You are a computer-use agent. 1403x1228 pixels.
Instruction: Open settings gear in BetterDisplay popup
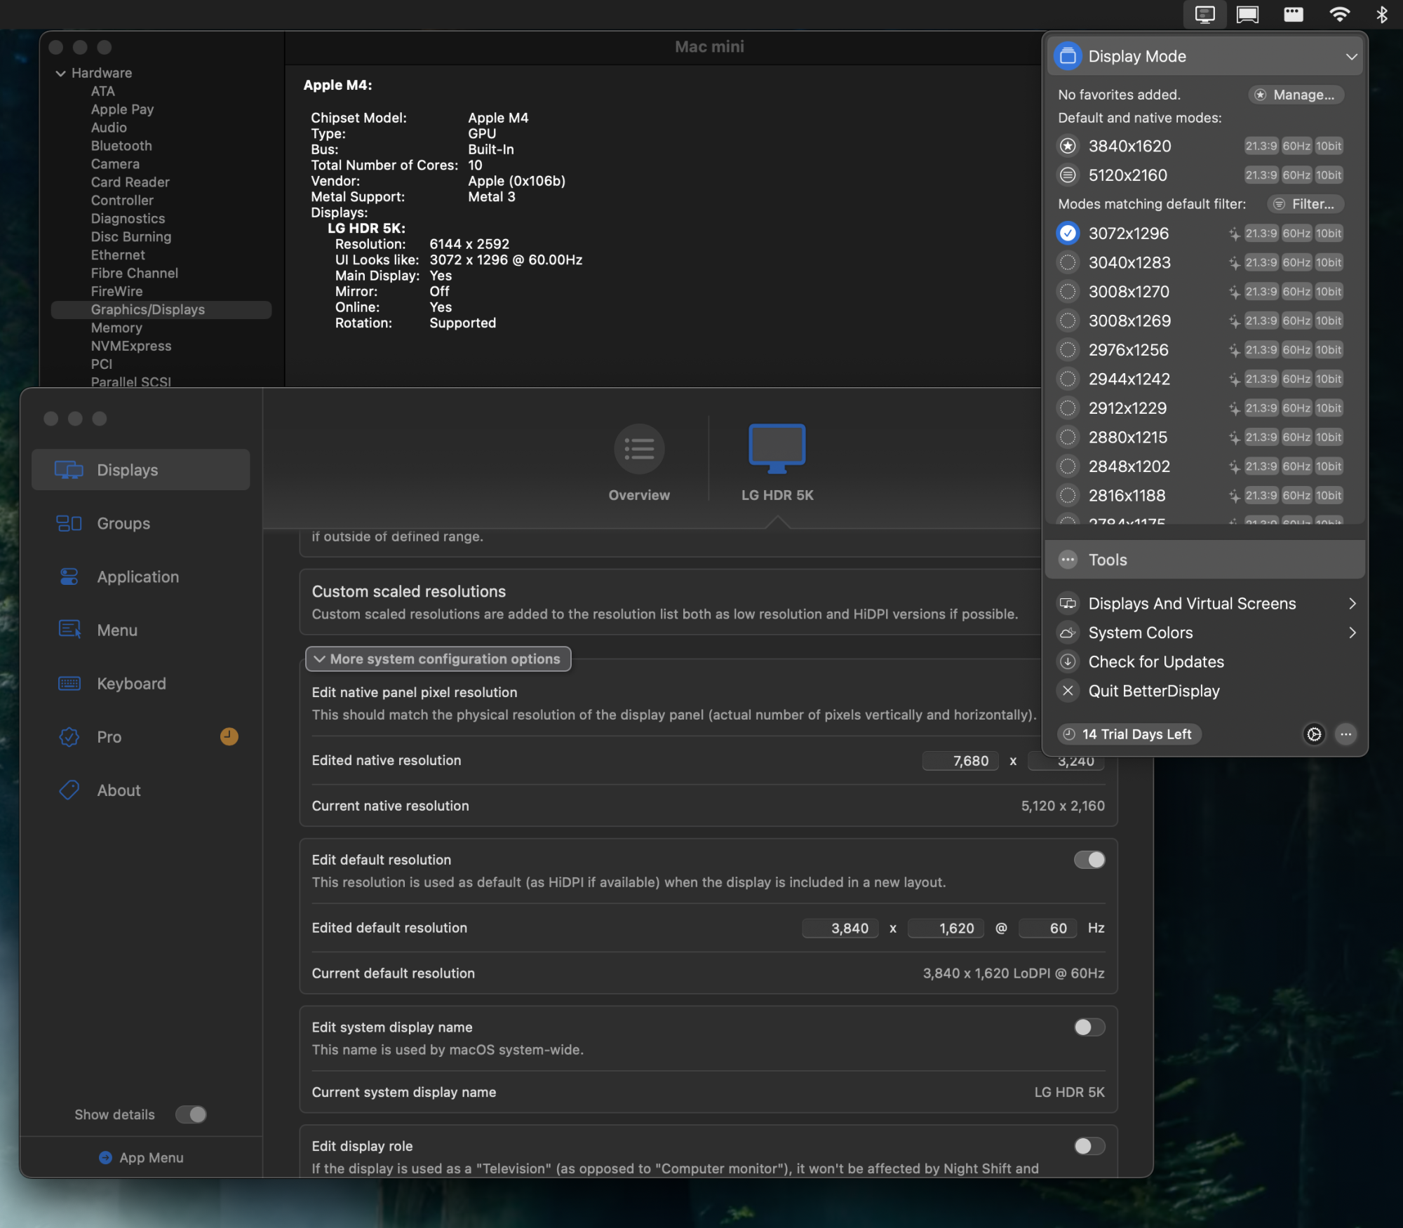click(1313, 734)
